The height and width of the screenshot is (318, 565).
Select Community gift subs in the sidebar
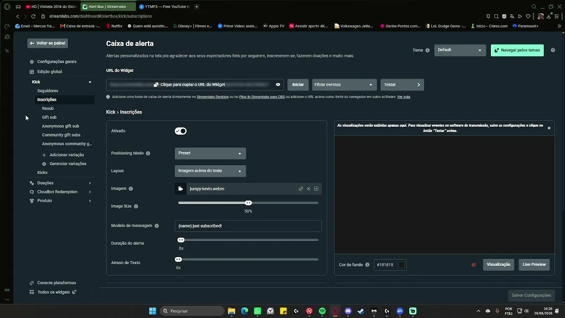click(x=61, y=135)
